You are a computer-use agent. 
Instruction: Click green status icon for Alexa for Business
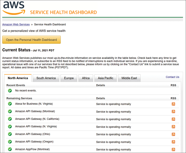pos(10,104)
